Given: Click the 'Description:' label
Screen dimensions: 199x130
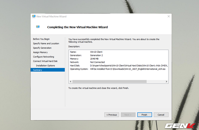Looking at the screenshot, I should [74, 46].
